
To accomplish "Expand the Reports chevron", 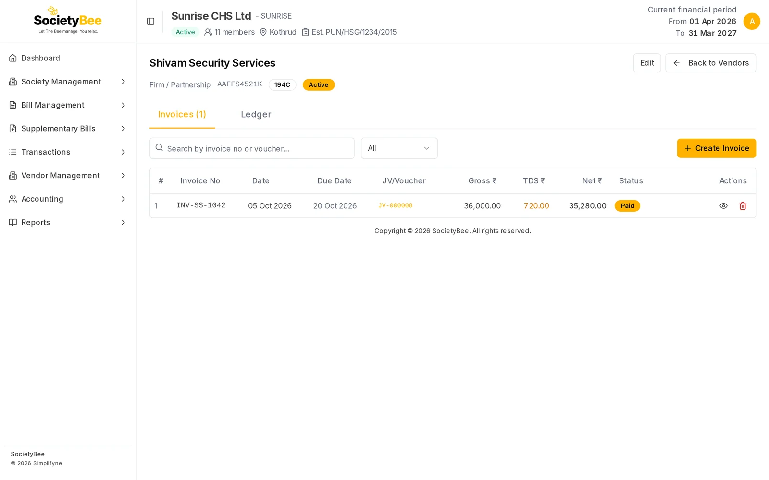I will 124,222.
